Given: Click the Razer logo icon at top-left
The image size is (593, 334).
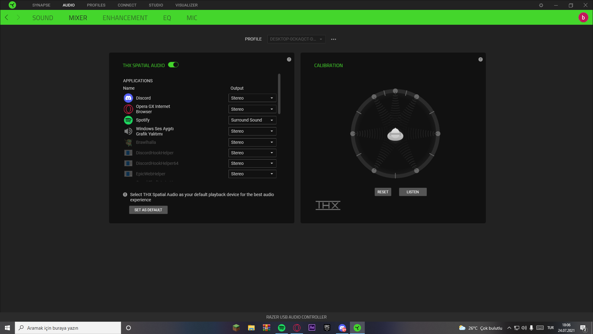Looking at the screenshot, I should click(12, 5).
